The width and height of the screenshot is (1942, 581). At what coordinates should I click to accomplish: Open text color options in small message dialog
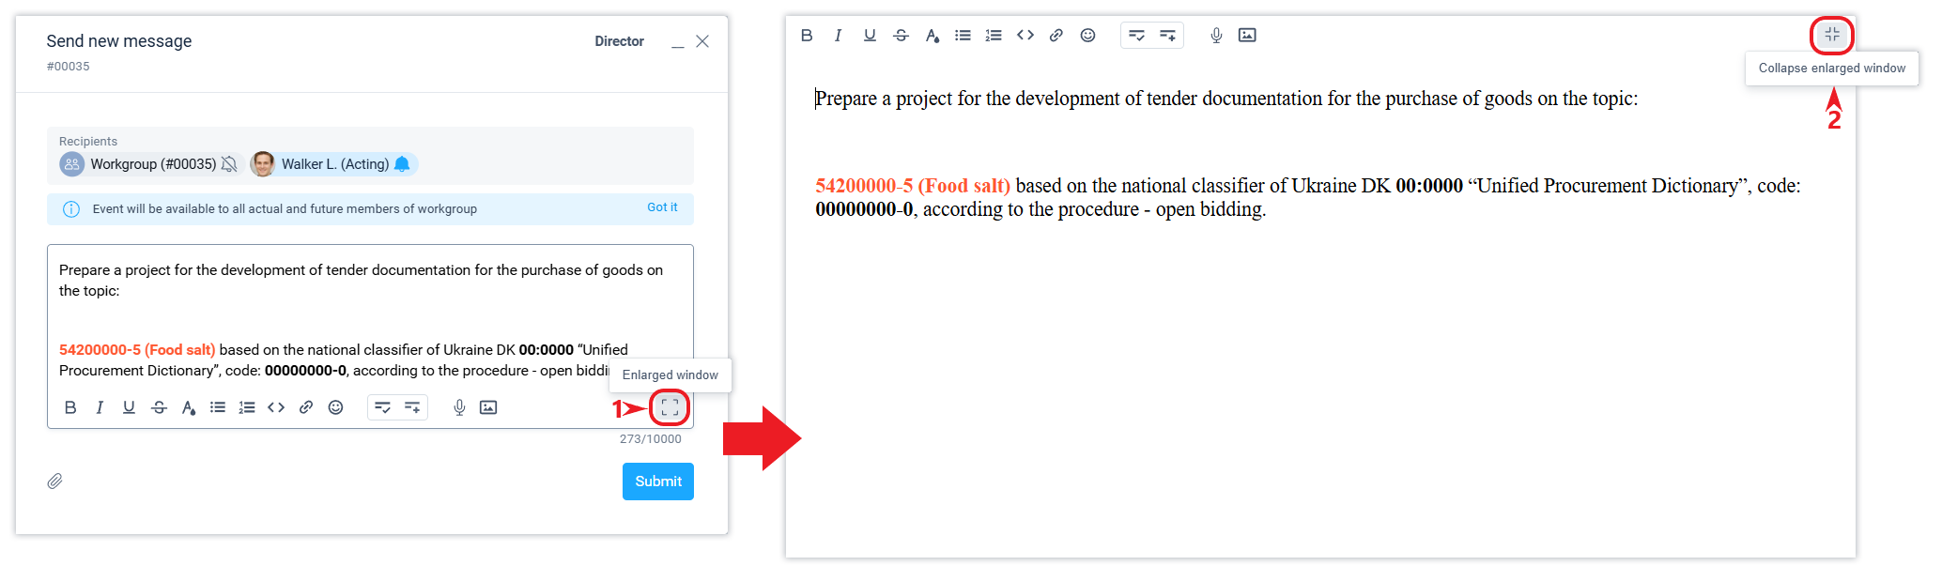(189, 407)
